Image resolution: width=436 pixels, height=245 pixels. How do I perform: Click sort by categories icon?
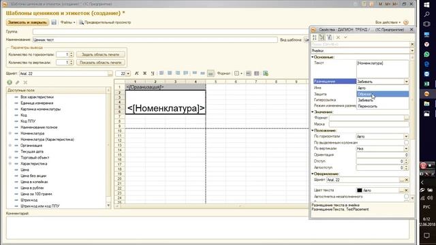(x=322, y=37)
